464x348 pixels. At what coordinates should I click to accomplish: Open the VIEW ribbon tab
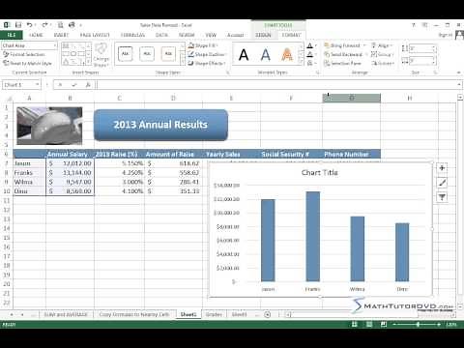(x=211, y=35)
